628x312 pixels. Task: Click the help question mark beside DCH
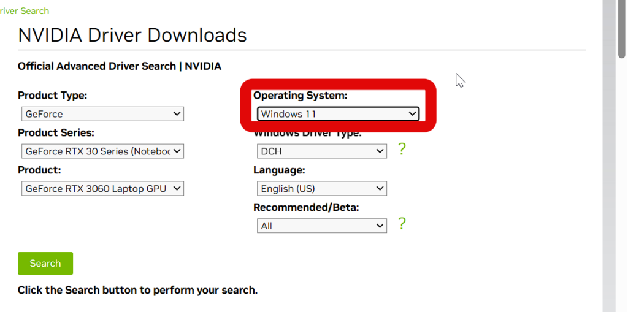(x=402, y=149)
